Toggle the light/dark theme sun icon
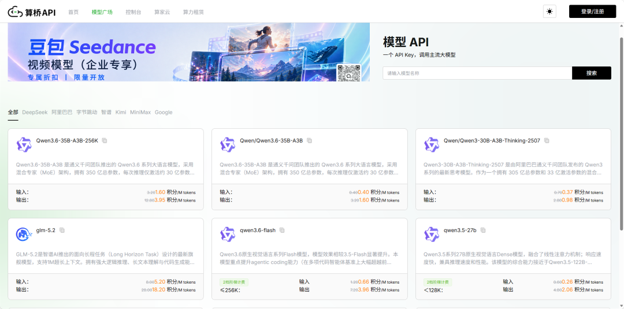Image resolution: width=624 pixels, height=309 pixels. coord(549,12)
